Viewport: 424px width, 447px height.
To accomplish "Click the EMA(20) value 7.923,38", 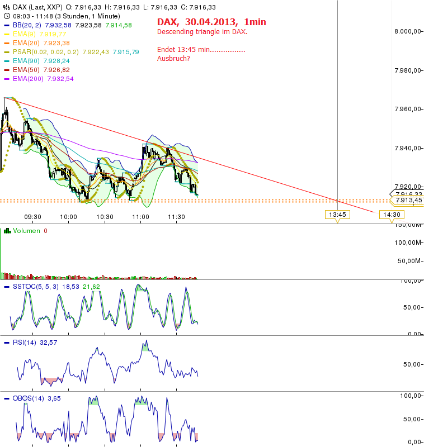I will pyautogui.click(x=56, y=43).
